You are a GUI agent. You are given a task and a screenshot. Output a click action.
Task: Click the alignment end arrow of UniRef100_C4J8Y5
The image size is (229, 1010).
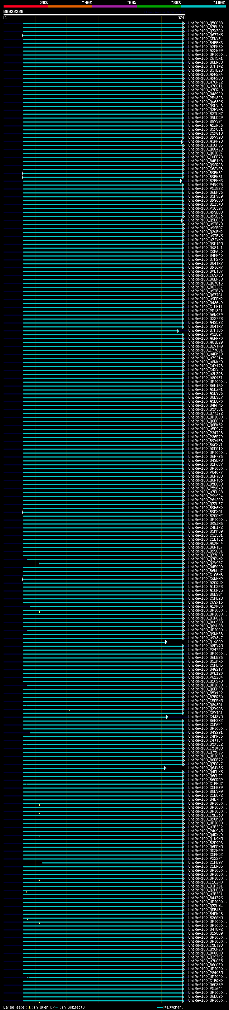(167, 717)
